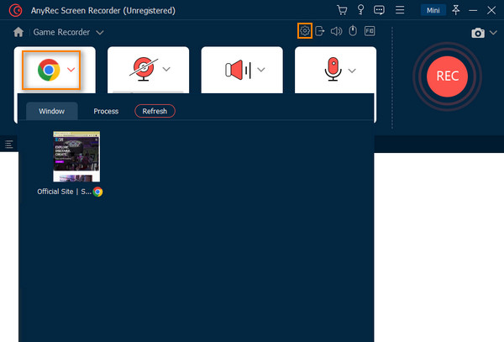
Task: Expand the screenshot options chevron
Action: pyautogui.click(x=493, y=33)
